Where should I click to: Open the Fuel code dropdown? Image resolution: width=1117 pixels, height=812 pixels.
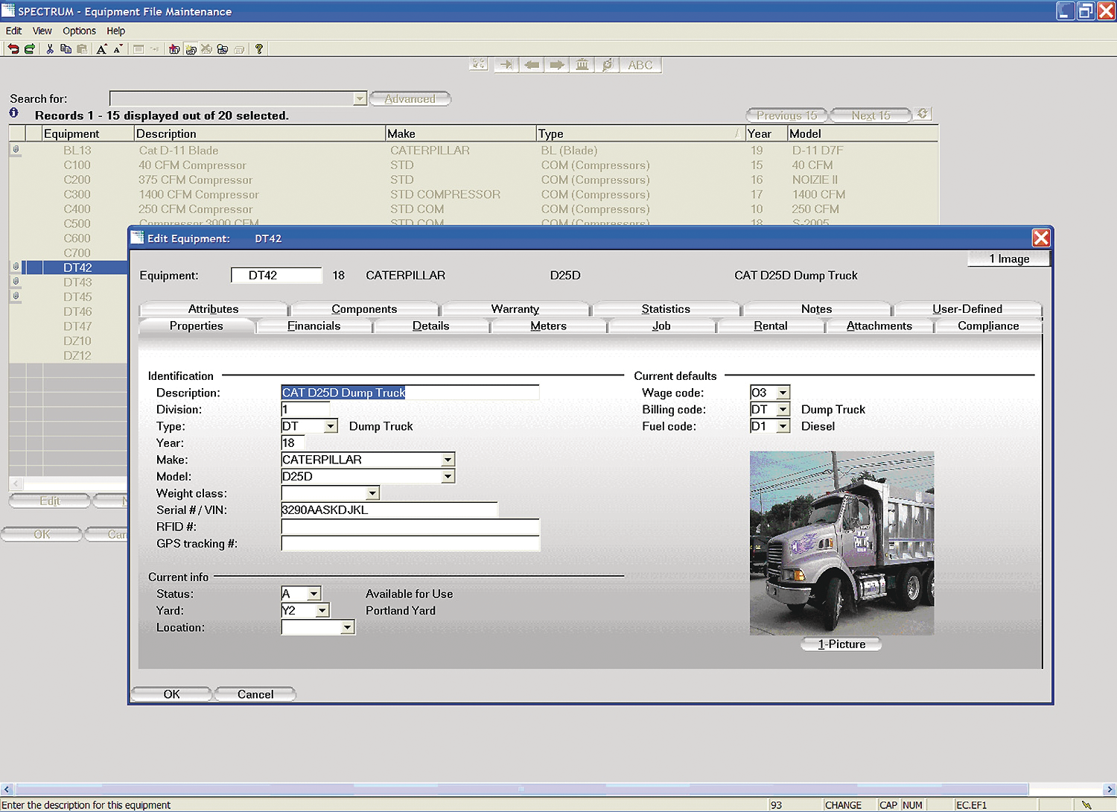point(783,426)
